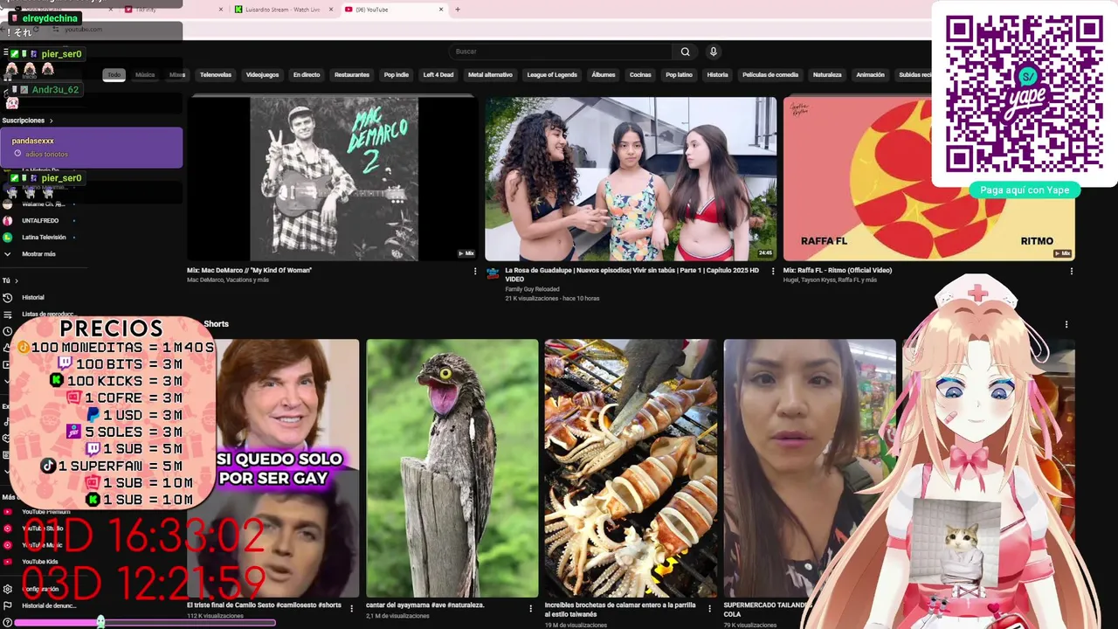The height and width of the screenshot is (629, 1118).
Task: Switch to Luisardito Stream browser tab
Action: [281, 10]
